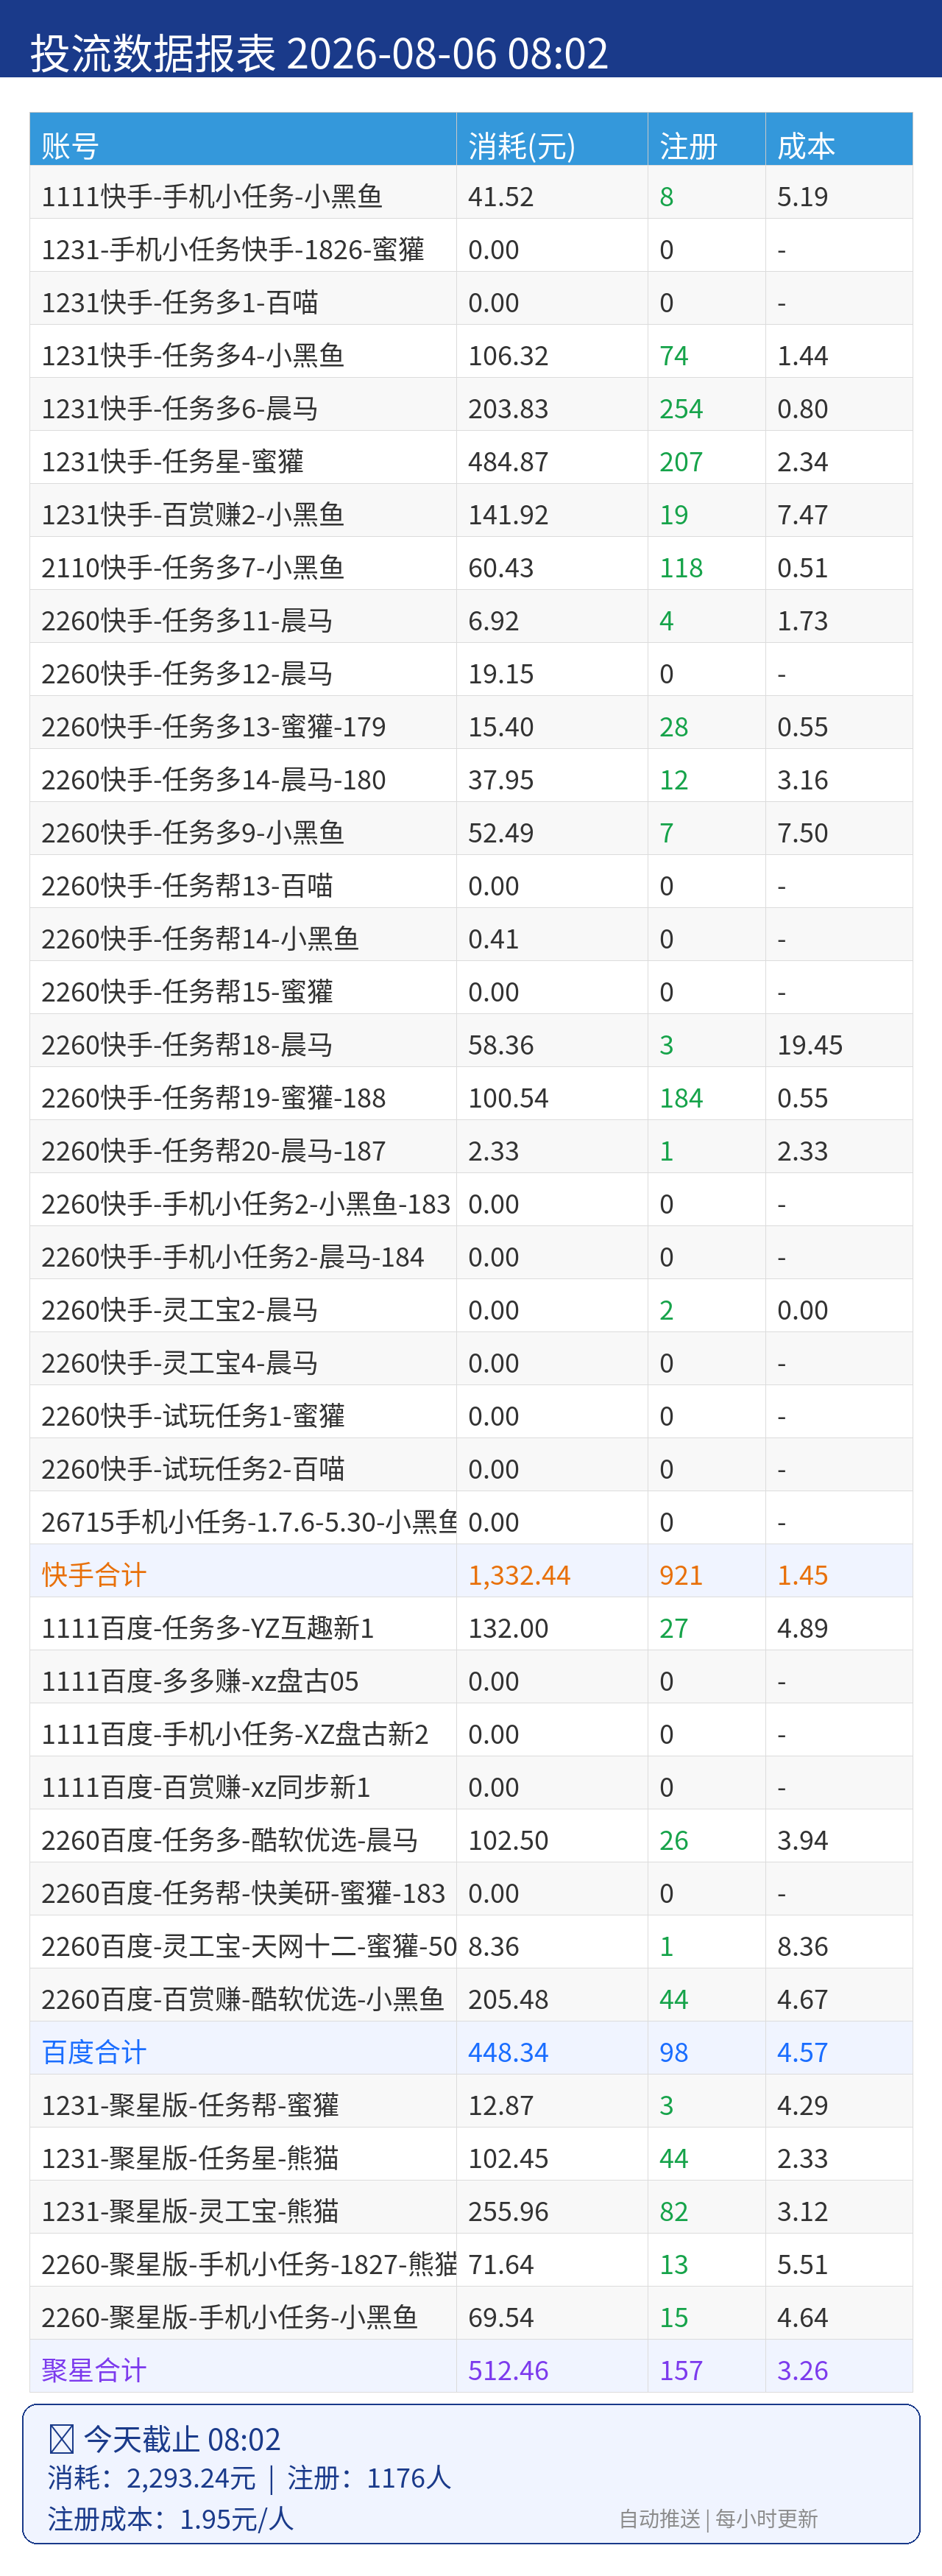Screen dimensions: 942x2576
Task: Click account 1111快手-手机小任务-小黑鱼
Action: [x=212, y=197]
